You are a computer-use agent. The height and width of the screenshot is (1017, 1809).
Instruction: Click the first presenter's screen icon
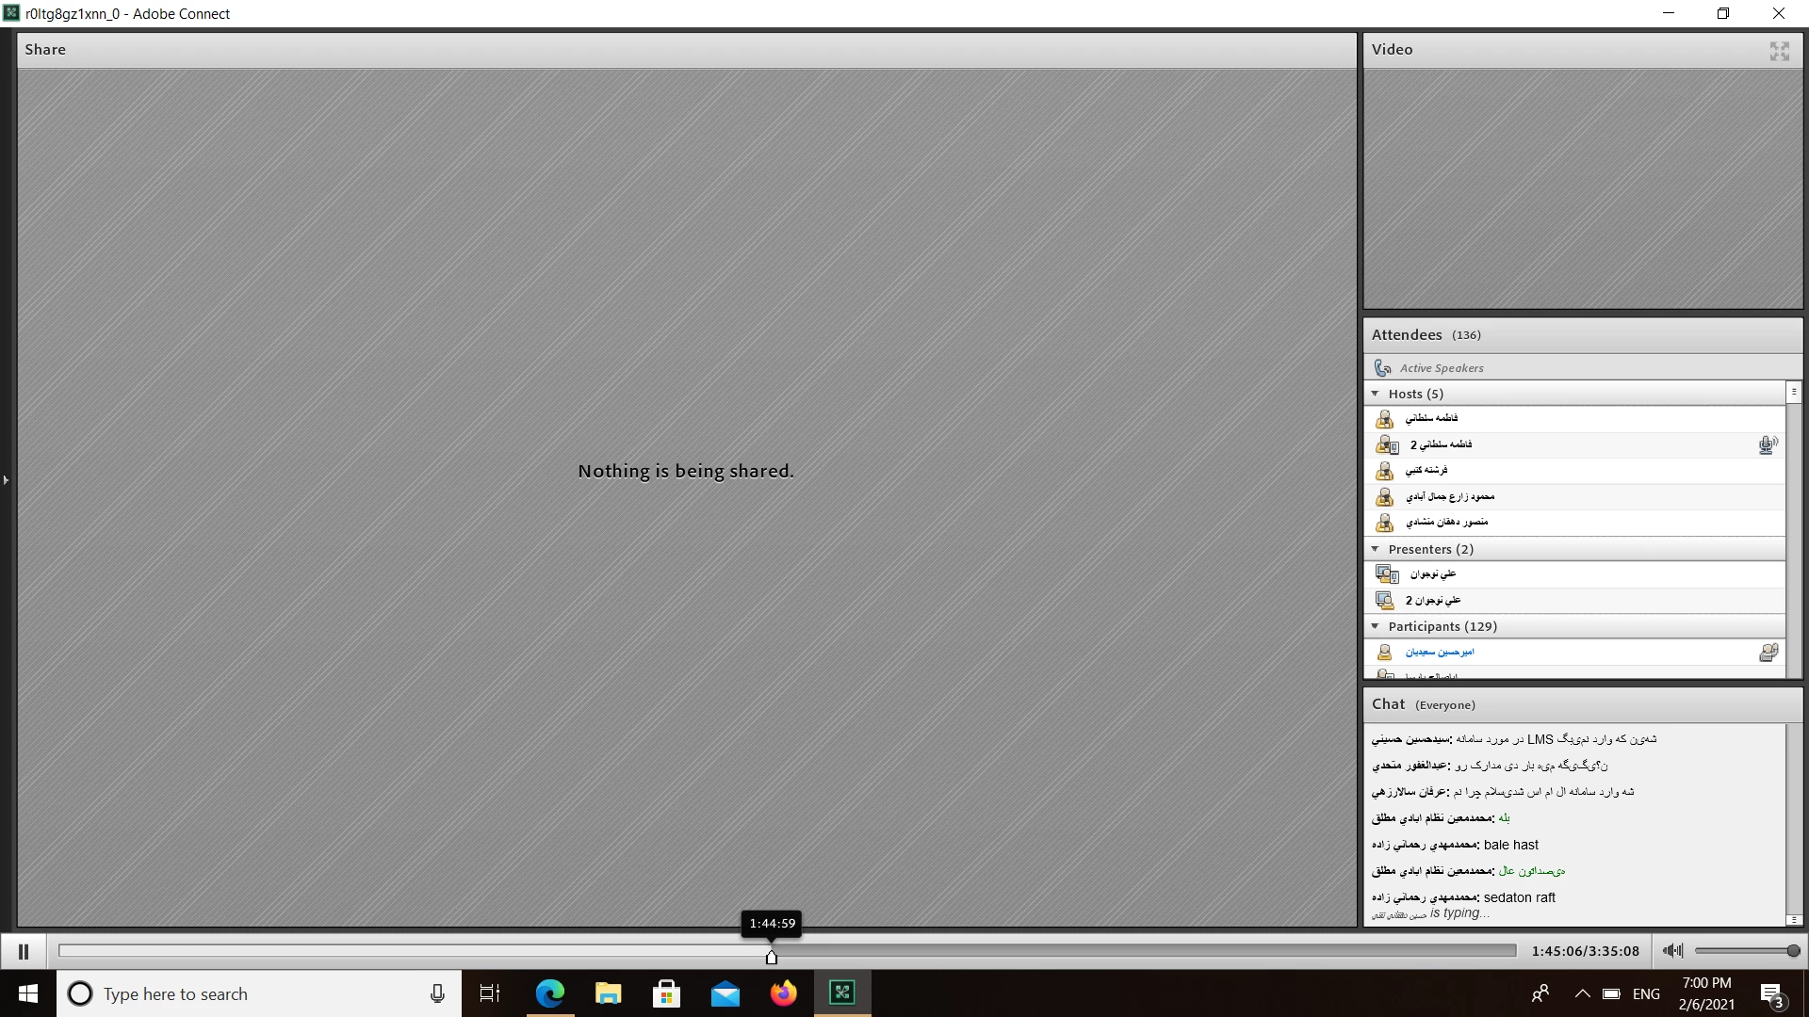pos(1386,574)
